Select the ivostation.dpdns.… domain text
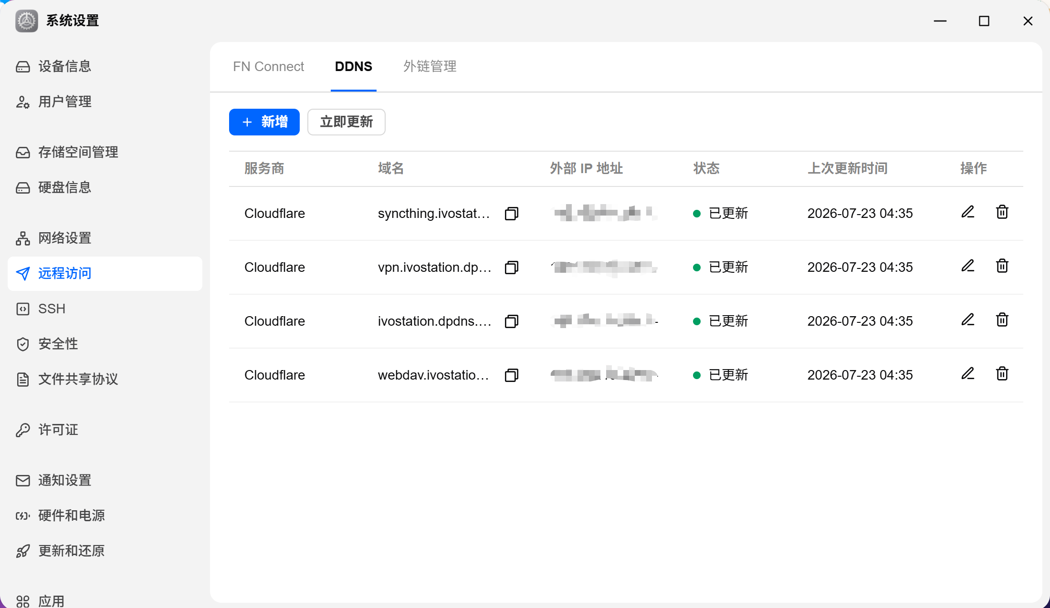 click(434, 321)
